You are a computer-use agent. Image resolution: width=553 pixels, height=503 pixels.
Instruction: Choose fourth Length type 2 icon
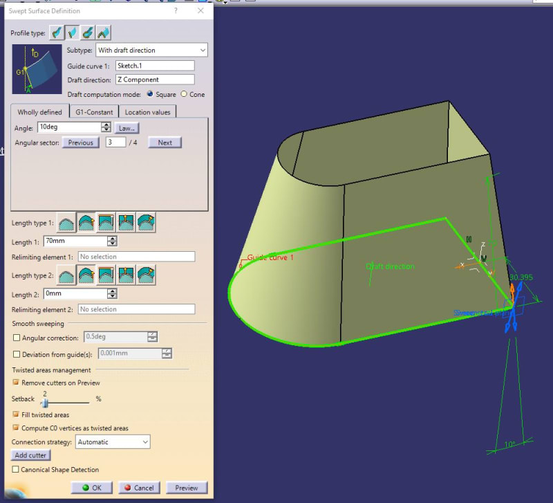point(126,275)
